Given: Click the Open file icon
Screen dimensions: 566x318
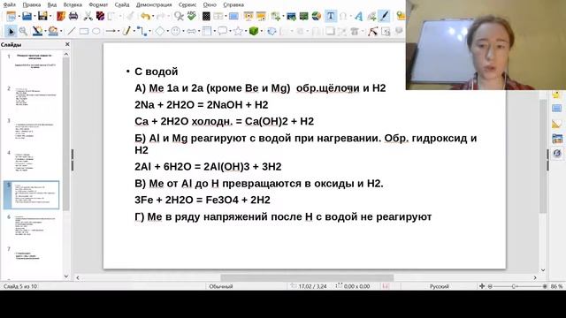Looking at the screenshot, I should [27, 16].
